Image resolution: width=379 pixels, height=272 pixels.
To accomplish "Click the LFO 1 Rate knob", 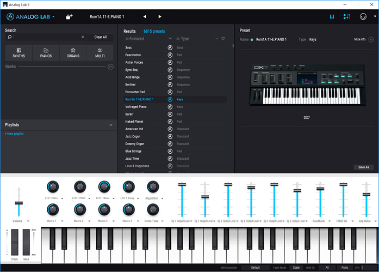I will tap(53, 187).
